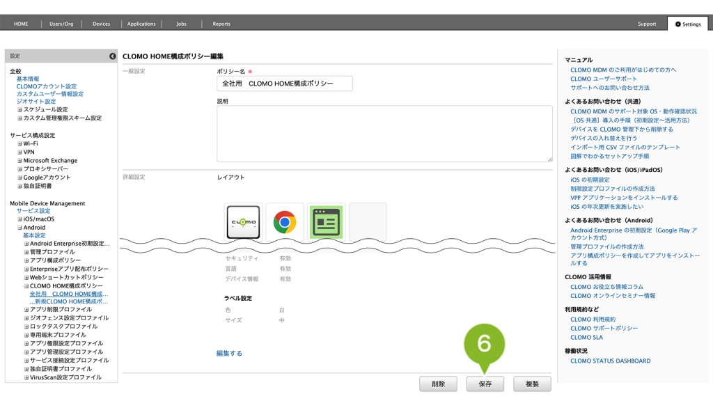Open the Devices menu tab
The width and height of the screenshot is (713, 401).
[101, 24]
